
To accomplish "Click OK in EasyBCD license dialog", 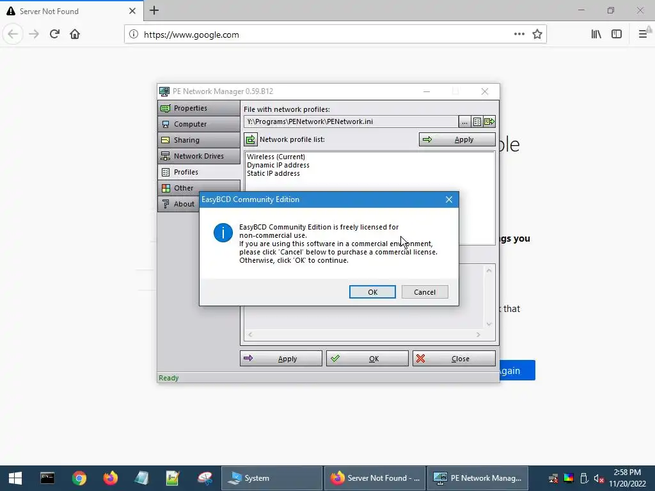I will click(x=372, y=292).
